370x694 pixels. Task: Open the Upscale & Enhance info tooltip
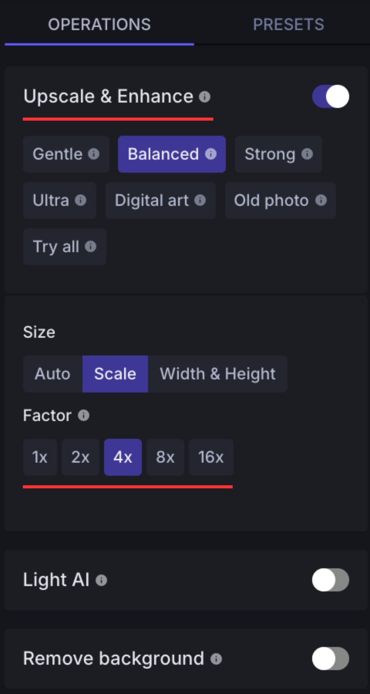tap(205, 96)
